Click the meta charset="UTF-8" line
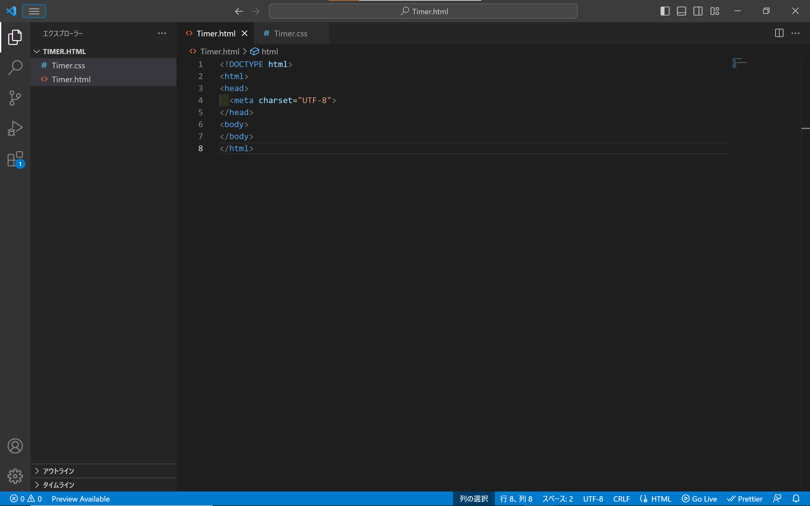 (x=283, y=100)
